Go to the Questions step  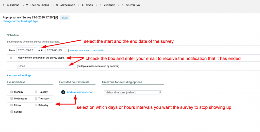pyautogui.click(x=11, y=5)
